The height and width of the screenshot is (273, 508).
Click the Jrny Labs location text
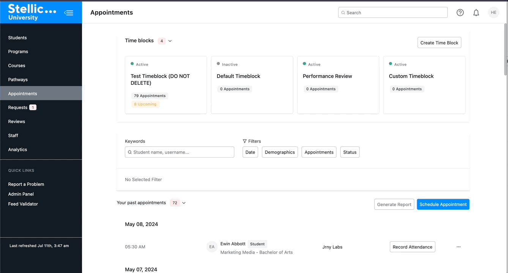pos(332,247)
